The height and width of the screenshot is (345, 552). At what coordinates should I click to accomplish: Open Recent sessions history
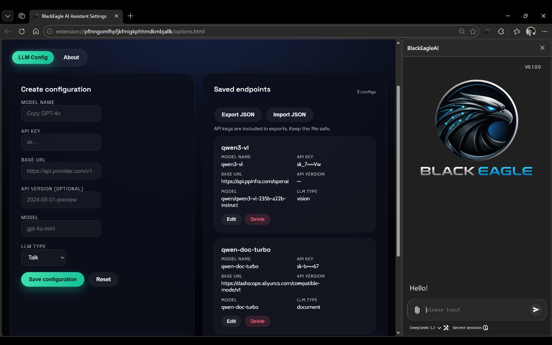(x=486, y=328)
